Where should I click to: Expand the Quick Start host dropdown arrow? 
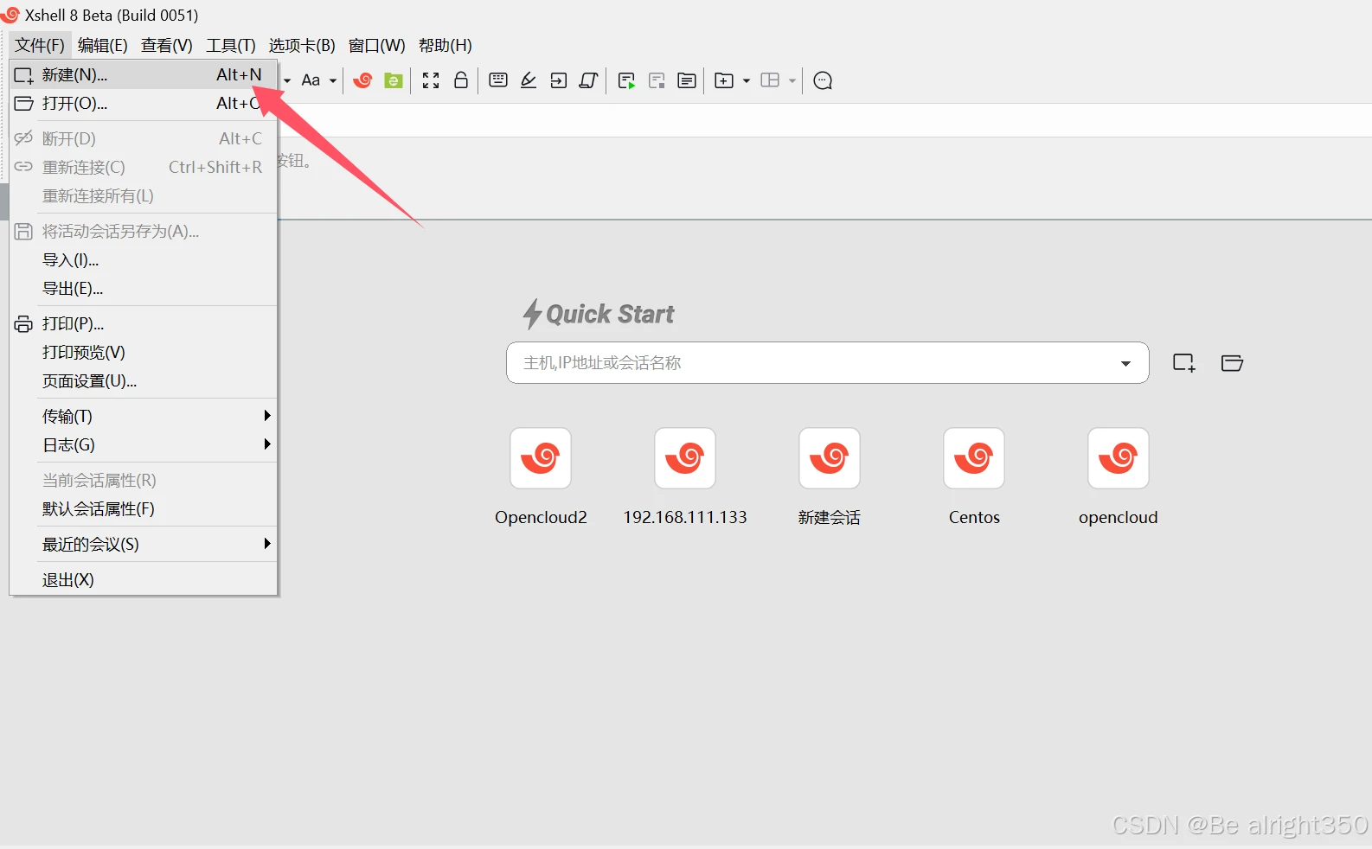coord(1125,363)
